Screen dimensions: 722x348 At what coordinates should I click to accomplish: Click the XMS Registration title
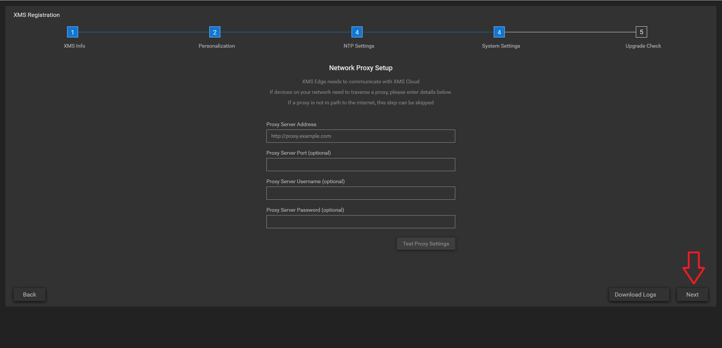tap(36, 15)
